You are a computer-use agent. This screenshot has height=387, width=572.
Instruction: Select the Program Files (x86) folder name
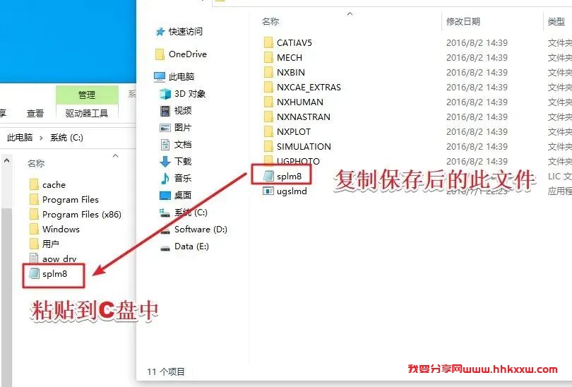coord(82,215)
